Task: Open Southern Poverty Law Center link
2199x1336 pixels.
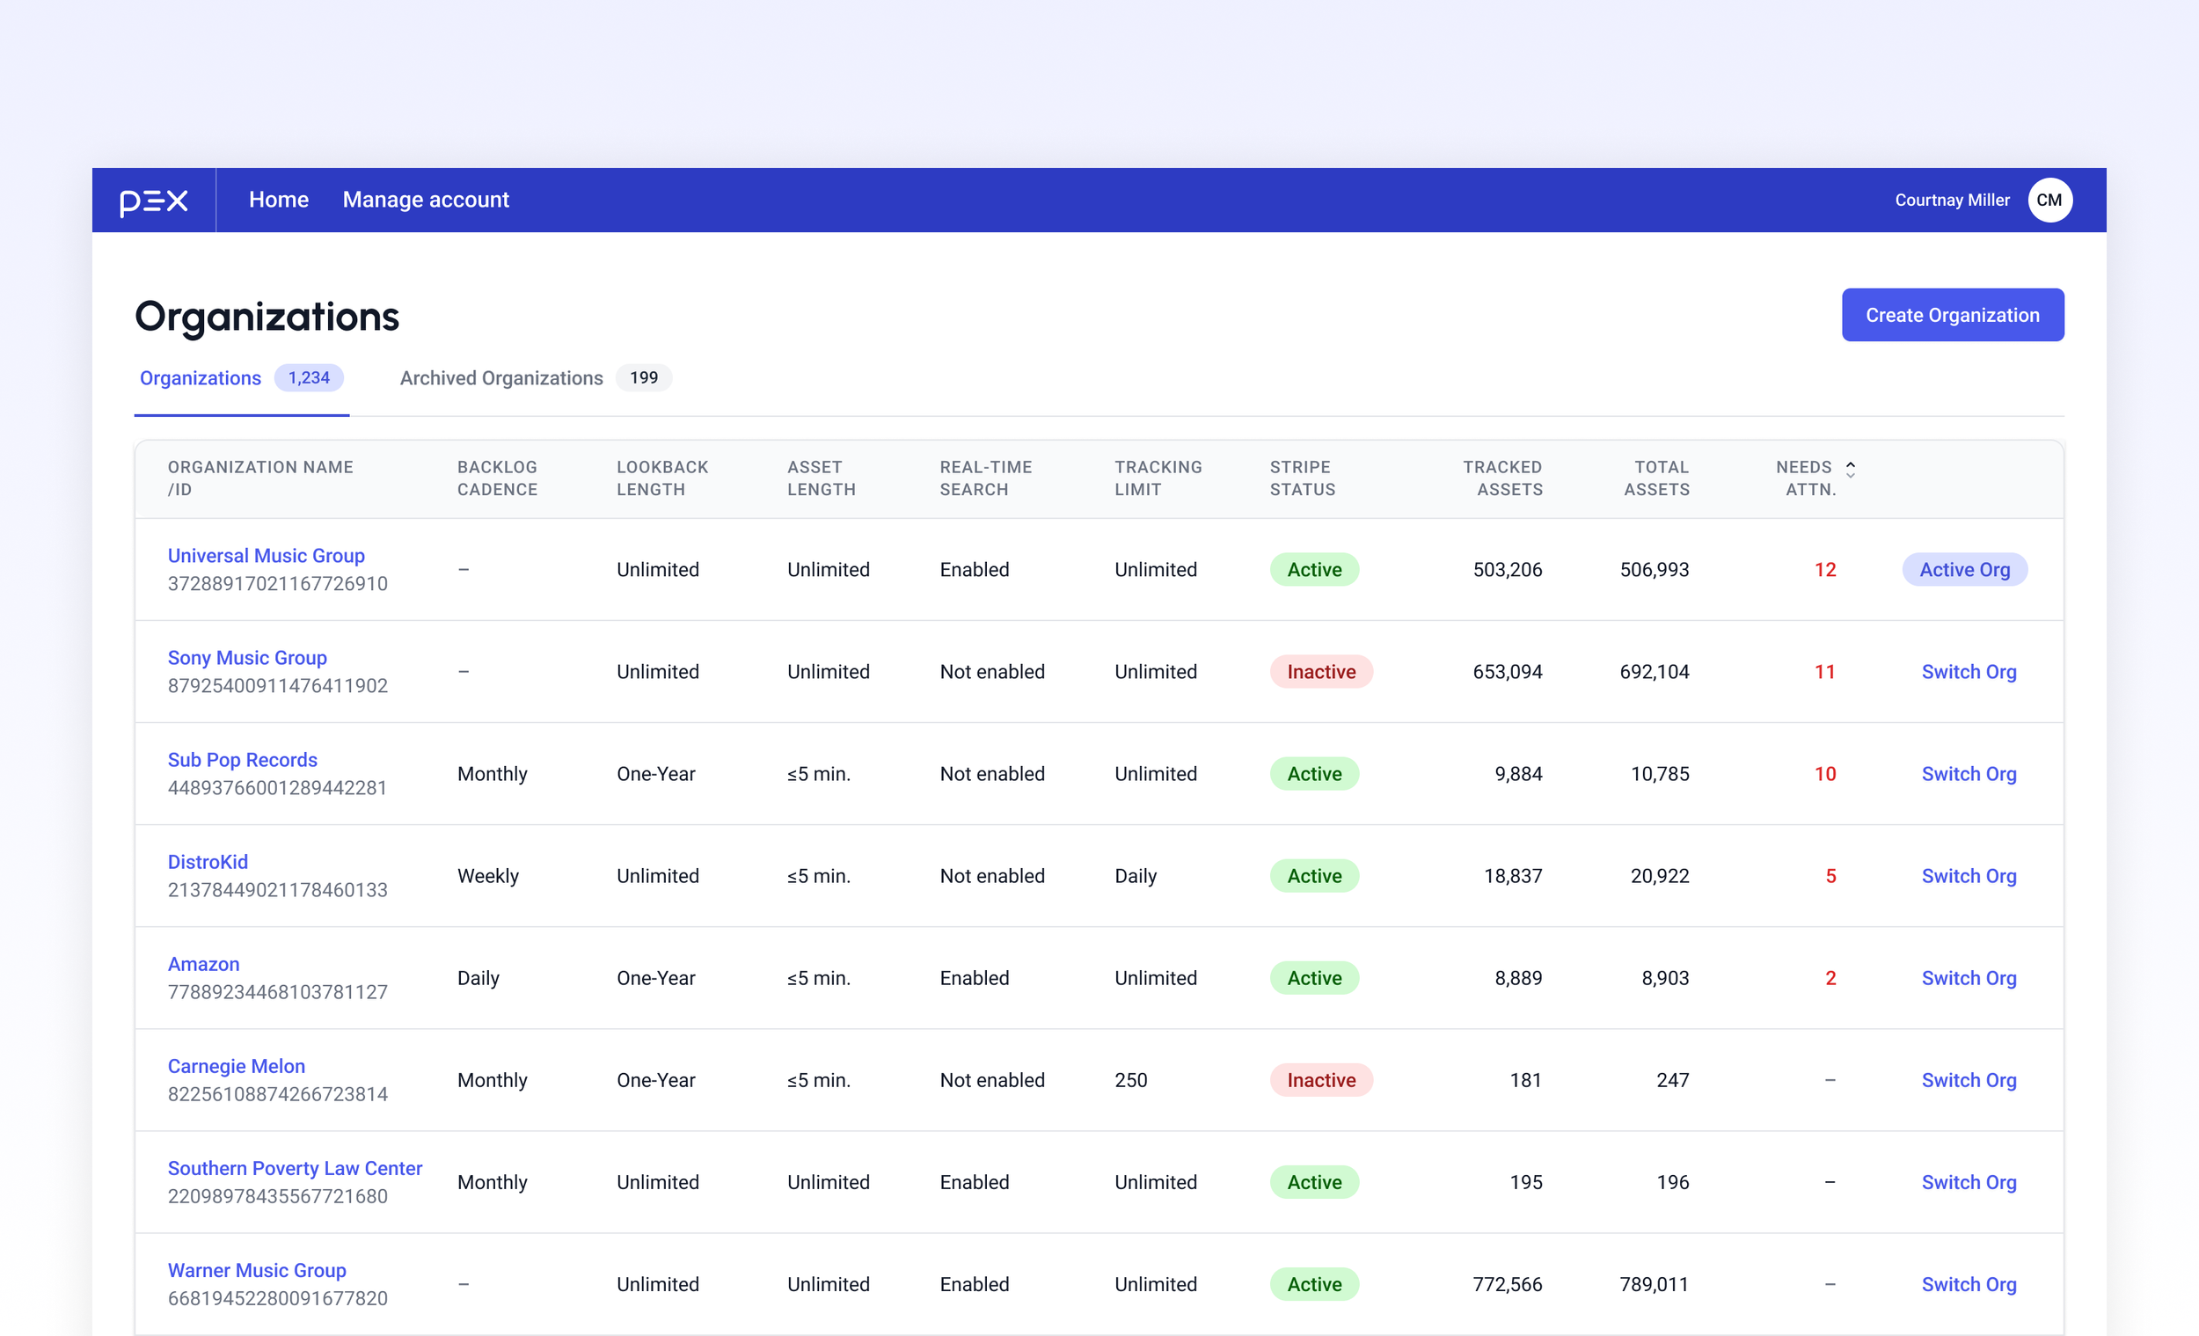Action: [295, 1168]
